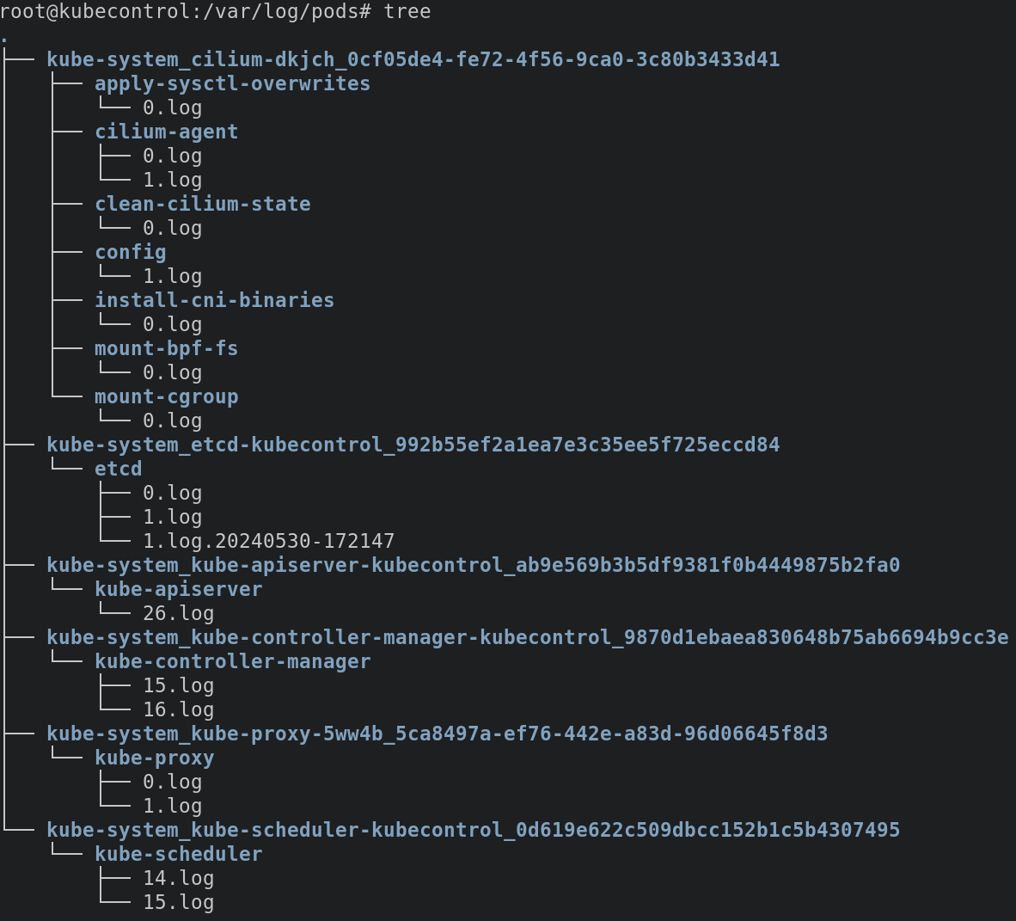Select the mount-bpf-fs directory

point(166,348)
